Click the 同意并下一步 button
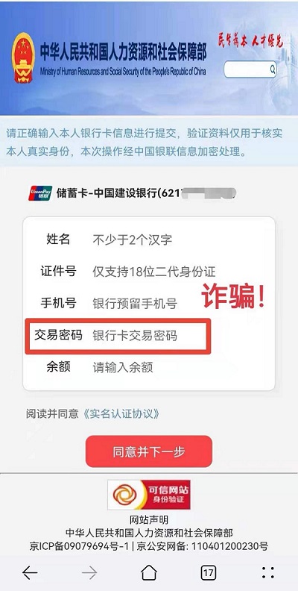 149,451
